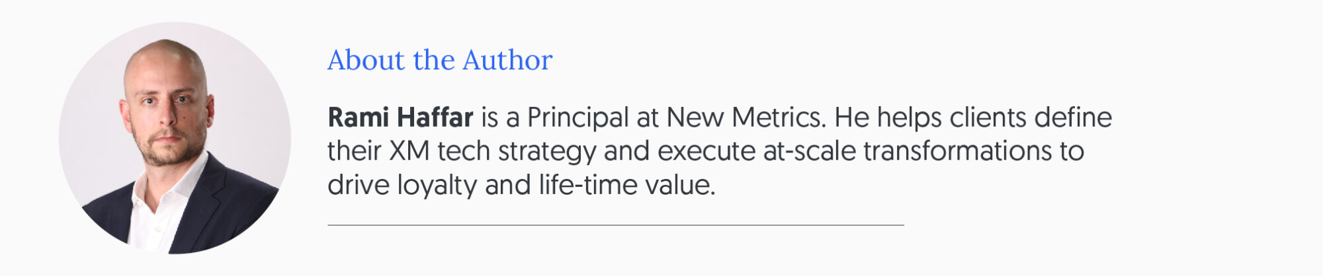The width and height of the screenshot is (1323, 276).
Task: Click the word Author in the heading
Action: click(507, 60)
